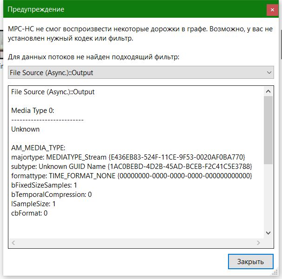
Task: Click the MPC-HC warning message text
Action: click(x=140, y=34)
